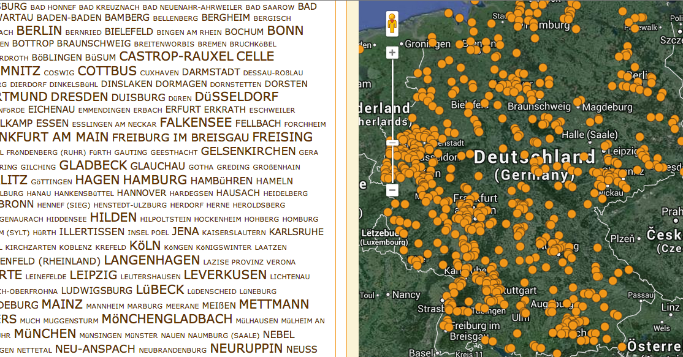This screenshot has height=357, width=683.
Task: Choose the DRESDEN tag
Action: 79,97
